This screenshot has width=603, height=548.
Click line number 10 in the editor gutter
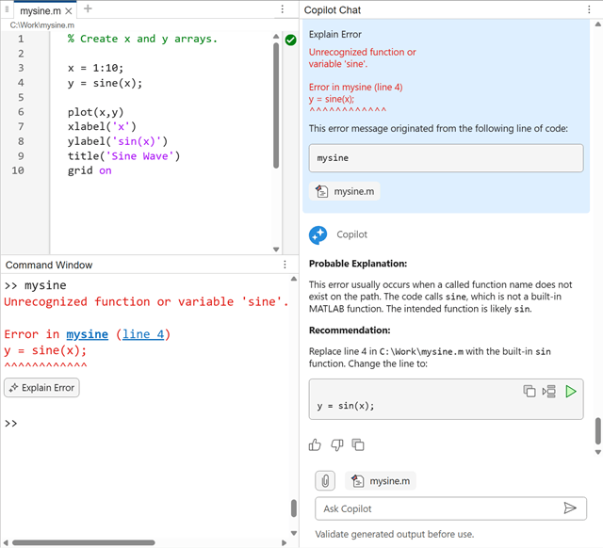18,170
